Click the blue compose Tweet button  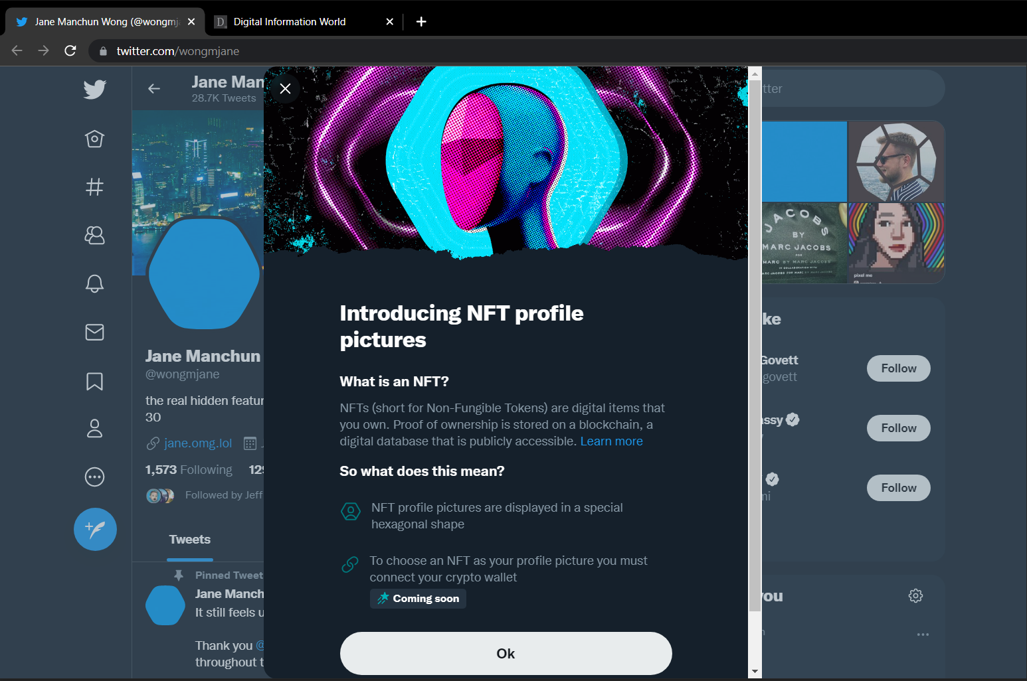point(95,529)
